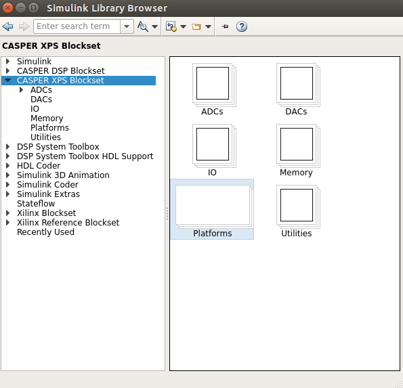Select HDL Coder in the tree
403x388 pixels.
pos(39,165)
